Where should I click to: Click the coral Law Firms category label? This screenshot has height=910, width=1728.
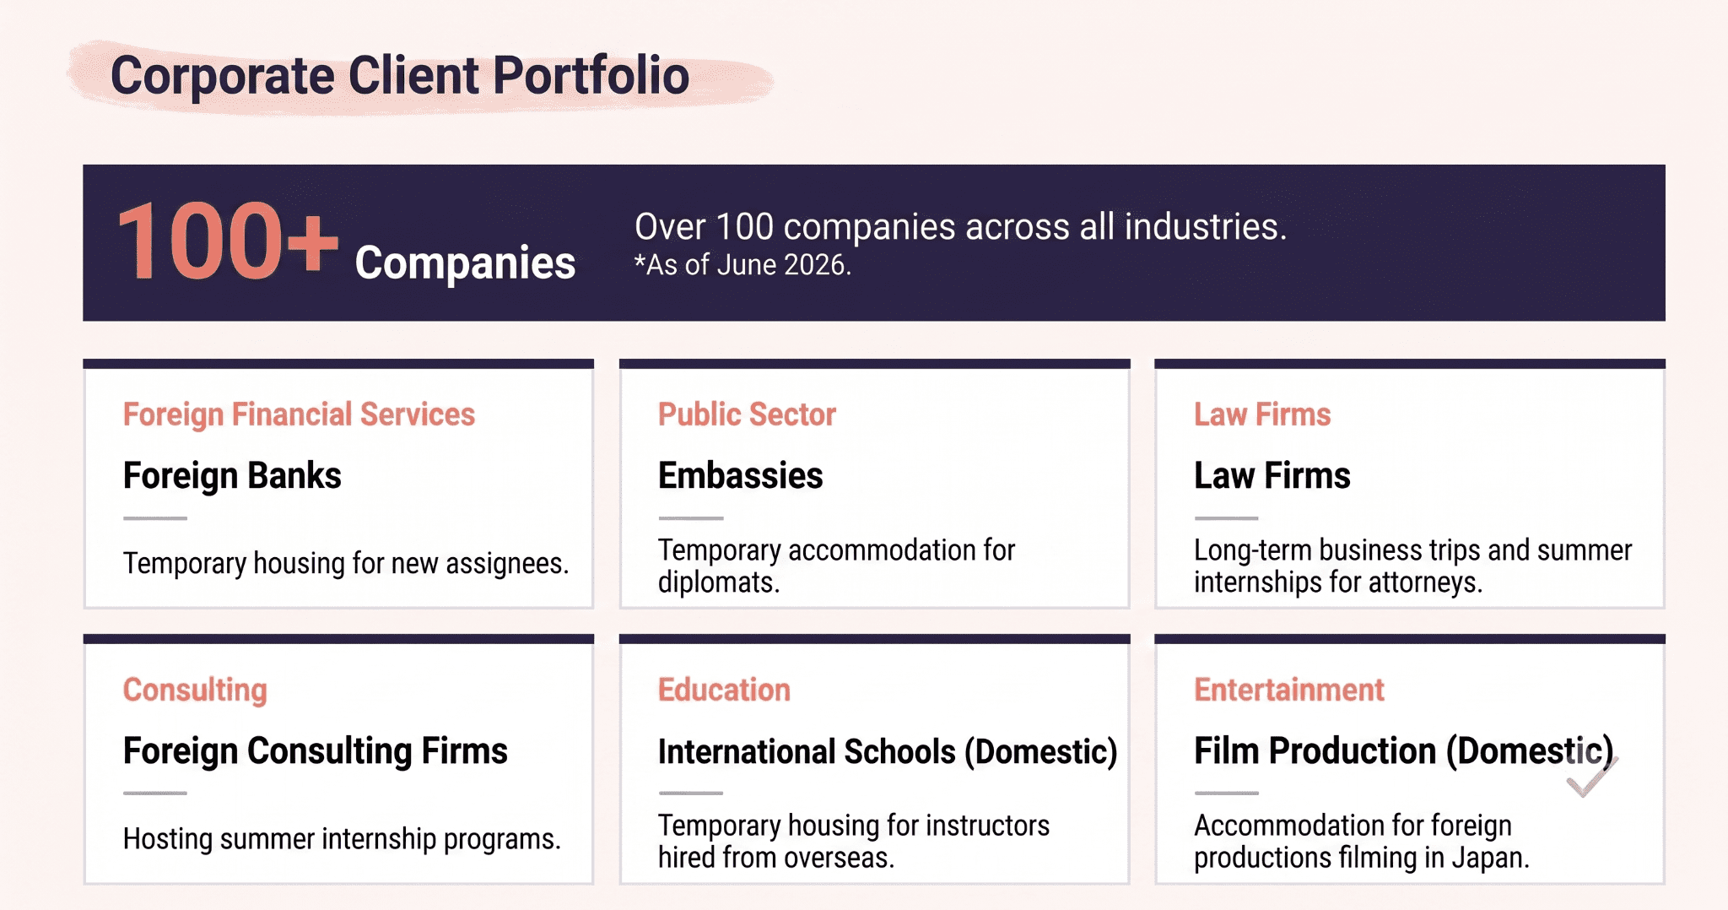[1261, 414]
